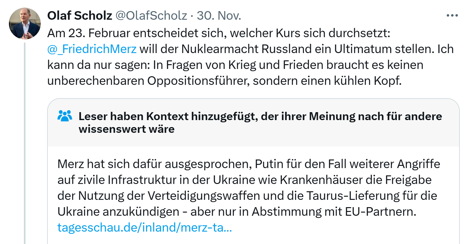This screenshot has height=244, width=470.
Task: Click the community notes people icon
Action: tap(65, 116)
